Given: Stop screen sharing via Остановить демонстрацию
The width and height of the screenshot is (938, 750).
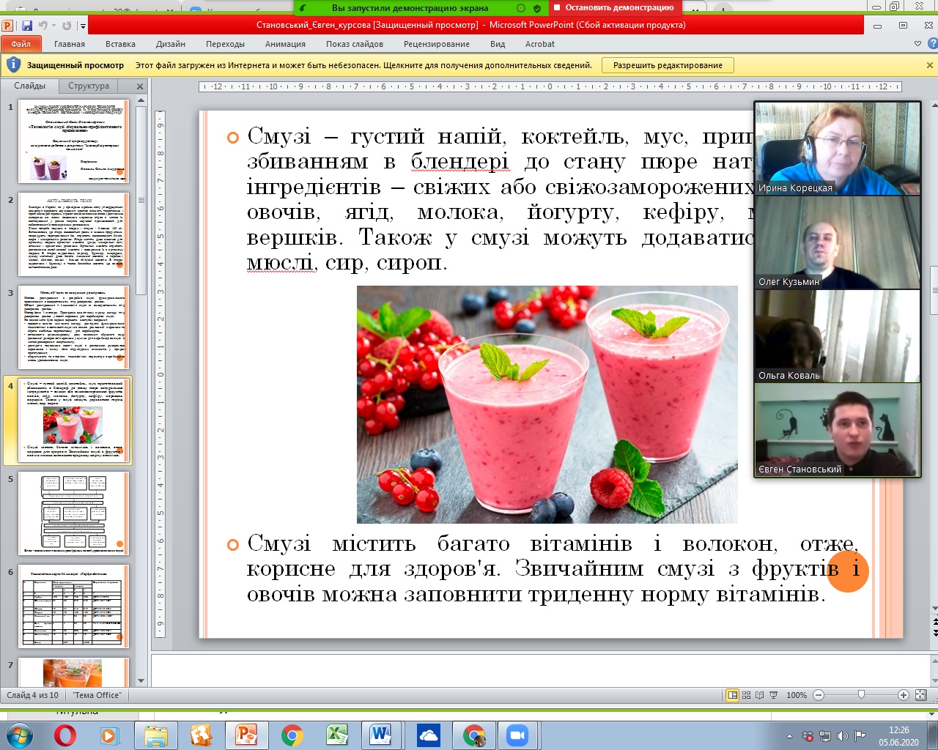Looking at the screenshot, I should pyautogui.click(x=614, y=8).
